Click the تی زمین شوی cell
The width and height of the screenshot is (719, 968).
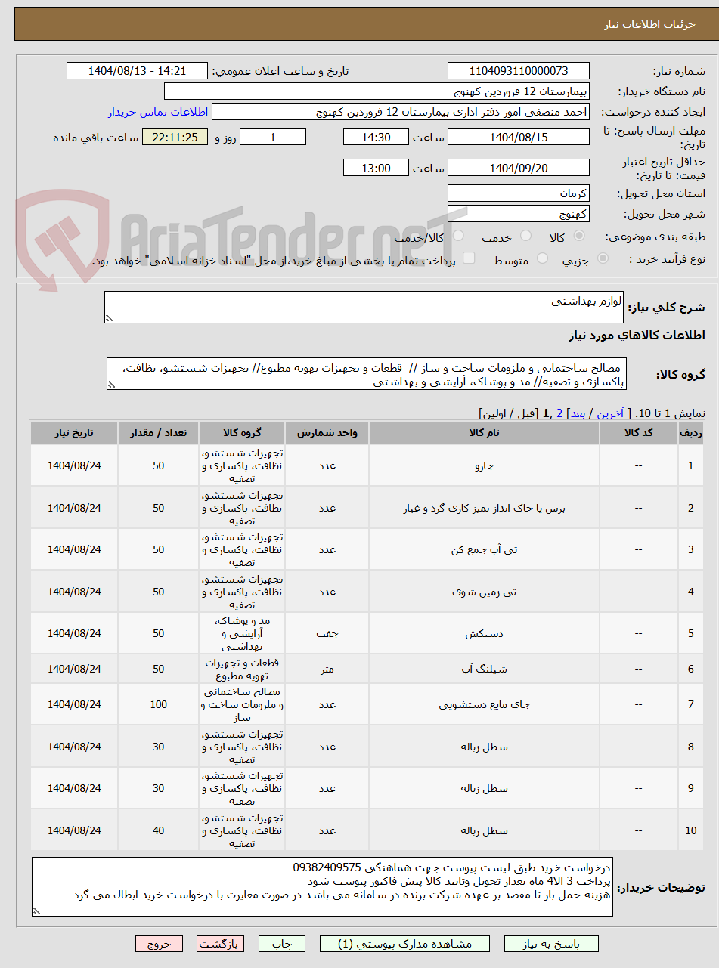coord(484,592)
